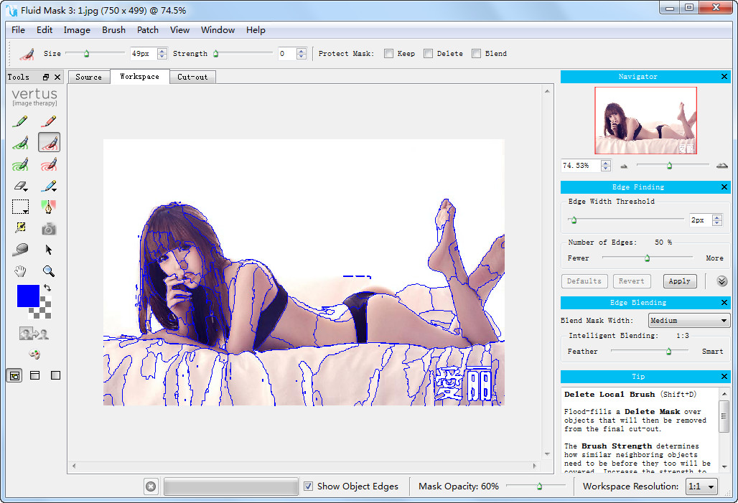Choose the green Keep Local Brush
This screenshot has width=738, height=503.
pyautogui.click(x=20, y=143)
